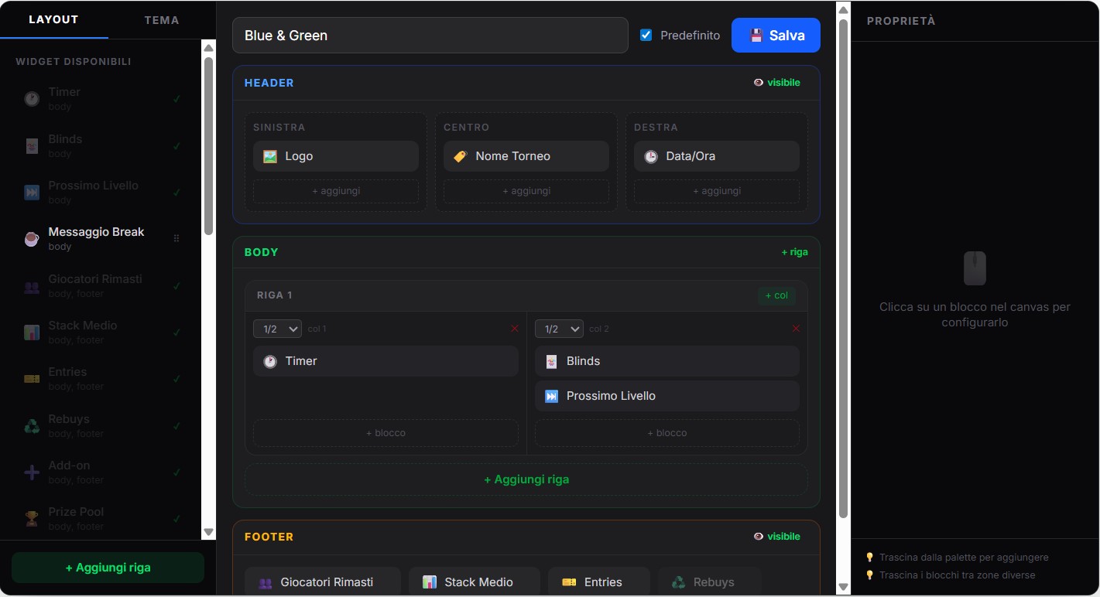This screenshot has width=1100, height=597.
Task: Click the Add-on plus icon in palette
Action: click(x=32, y=472)
